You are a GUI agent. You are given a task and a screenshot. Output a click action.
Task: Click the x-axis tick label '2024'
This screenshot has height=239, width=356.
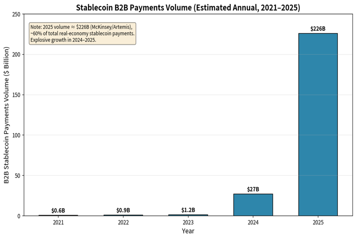[x=253, y=223]
